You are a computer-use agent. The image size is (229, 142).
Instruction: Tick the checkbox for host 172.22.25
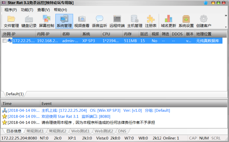(x=5, y=41)
